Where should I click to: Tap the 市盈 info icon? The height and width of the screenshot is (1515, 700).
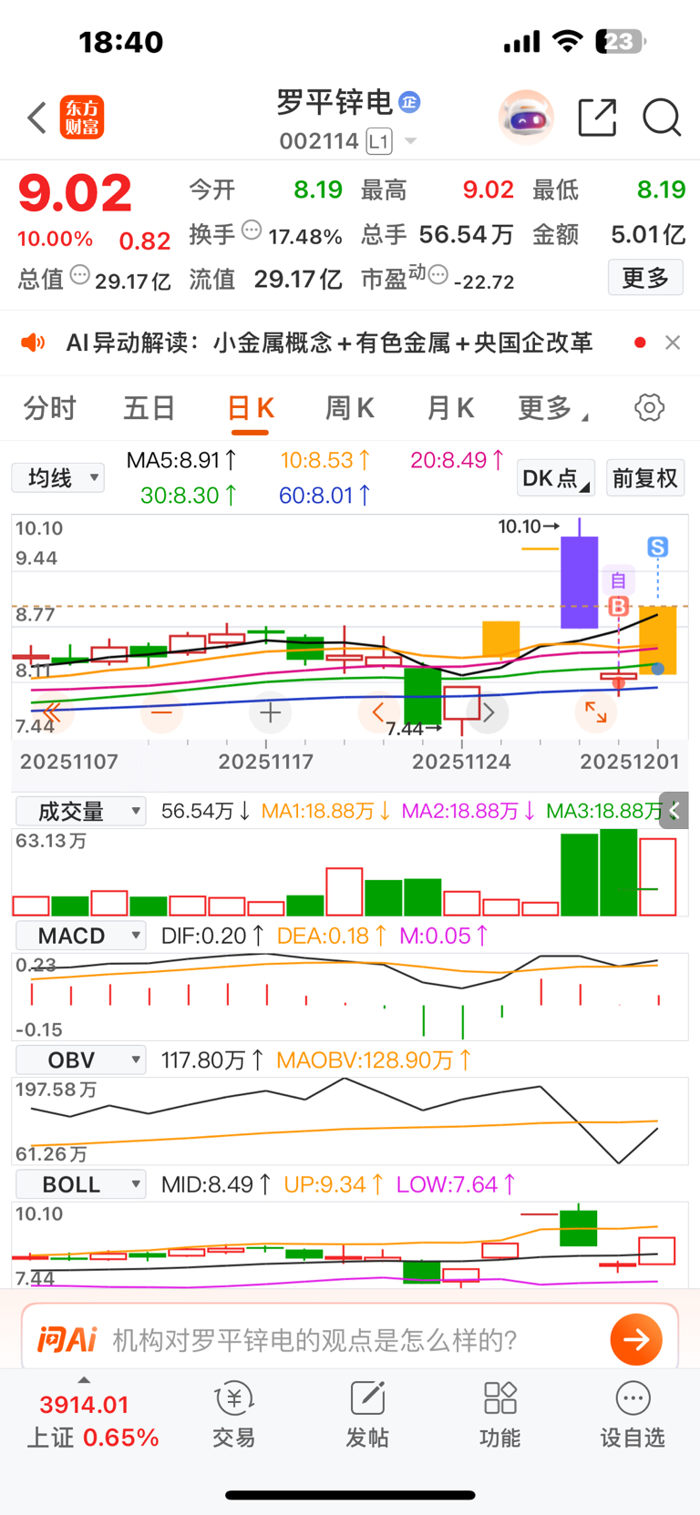tap(438, 274)
